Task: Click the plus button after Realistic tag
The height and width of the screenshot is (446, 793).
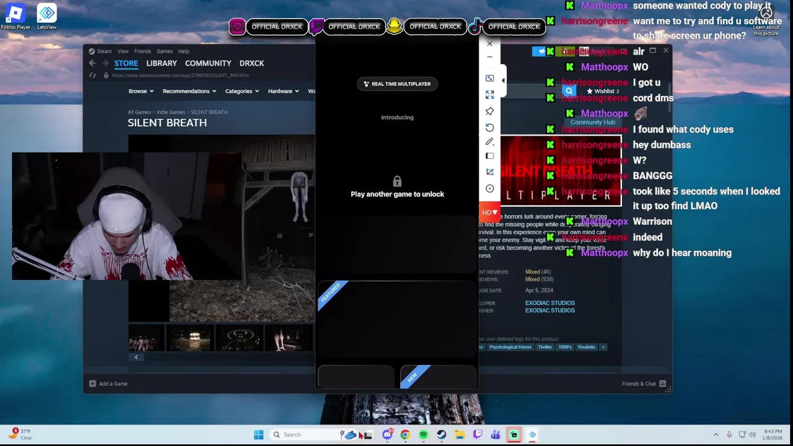Action: click(603, 347)
